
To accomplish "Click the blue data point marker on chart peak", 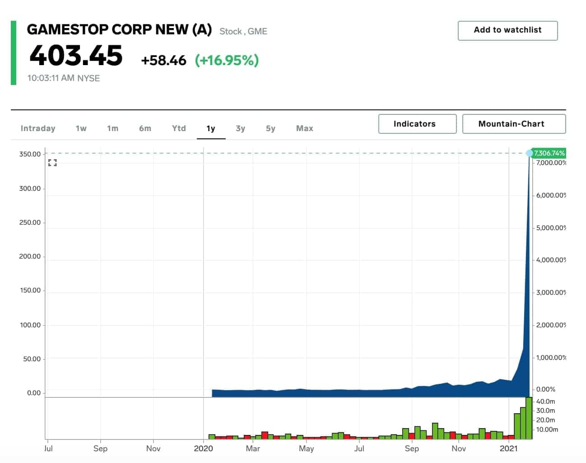I will [x=530, y=154].
